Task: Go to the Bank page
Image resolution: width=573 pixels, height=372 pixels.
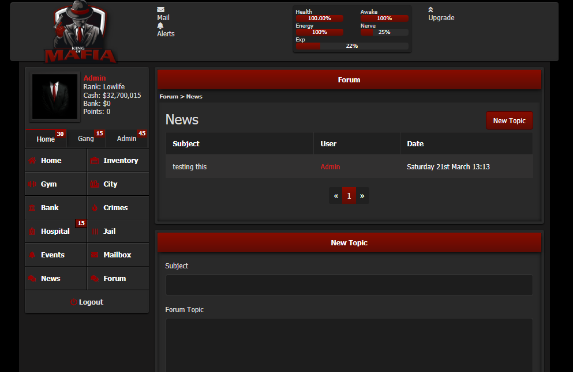Action: coord(55,207)
